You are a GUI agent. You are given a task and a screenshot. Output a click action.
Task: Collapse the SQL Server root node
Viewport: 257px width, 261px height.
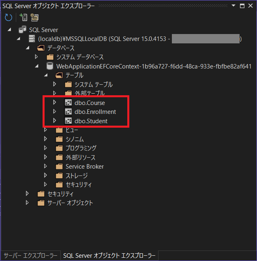9,30
